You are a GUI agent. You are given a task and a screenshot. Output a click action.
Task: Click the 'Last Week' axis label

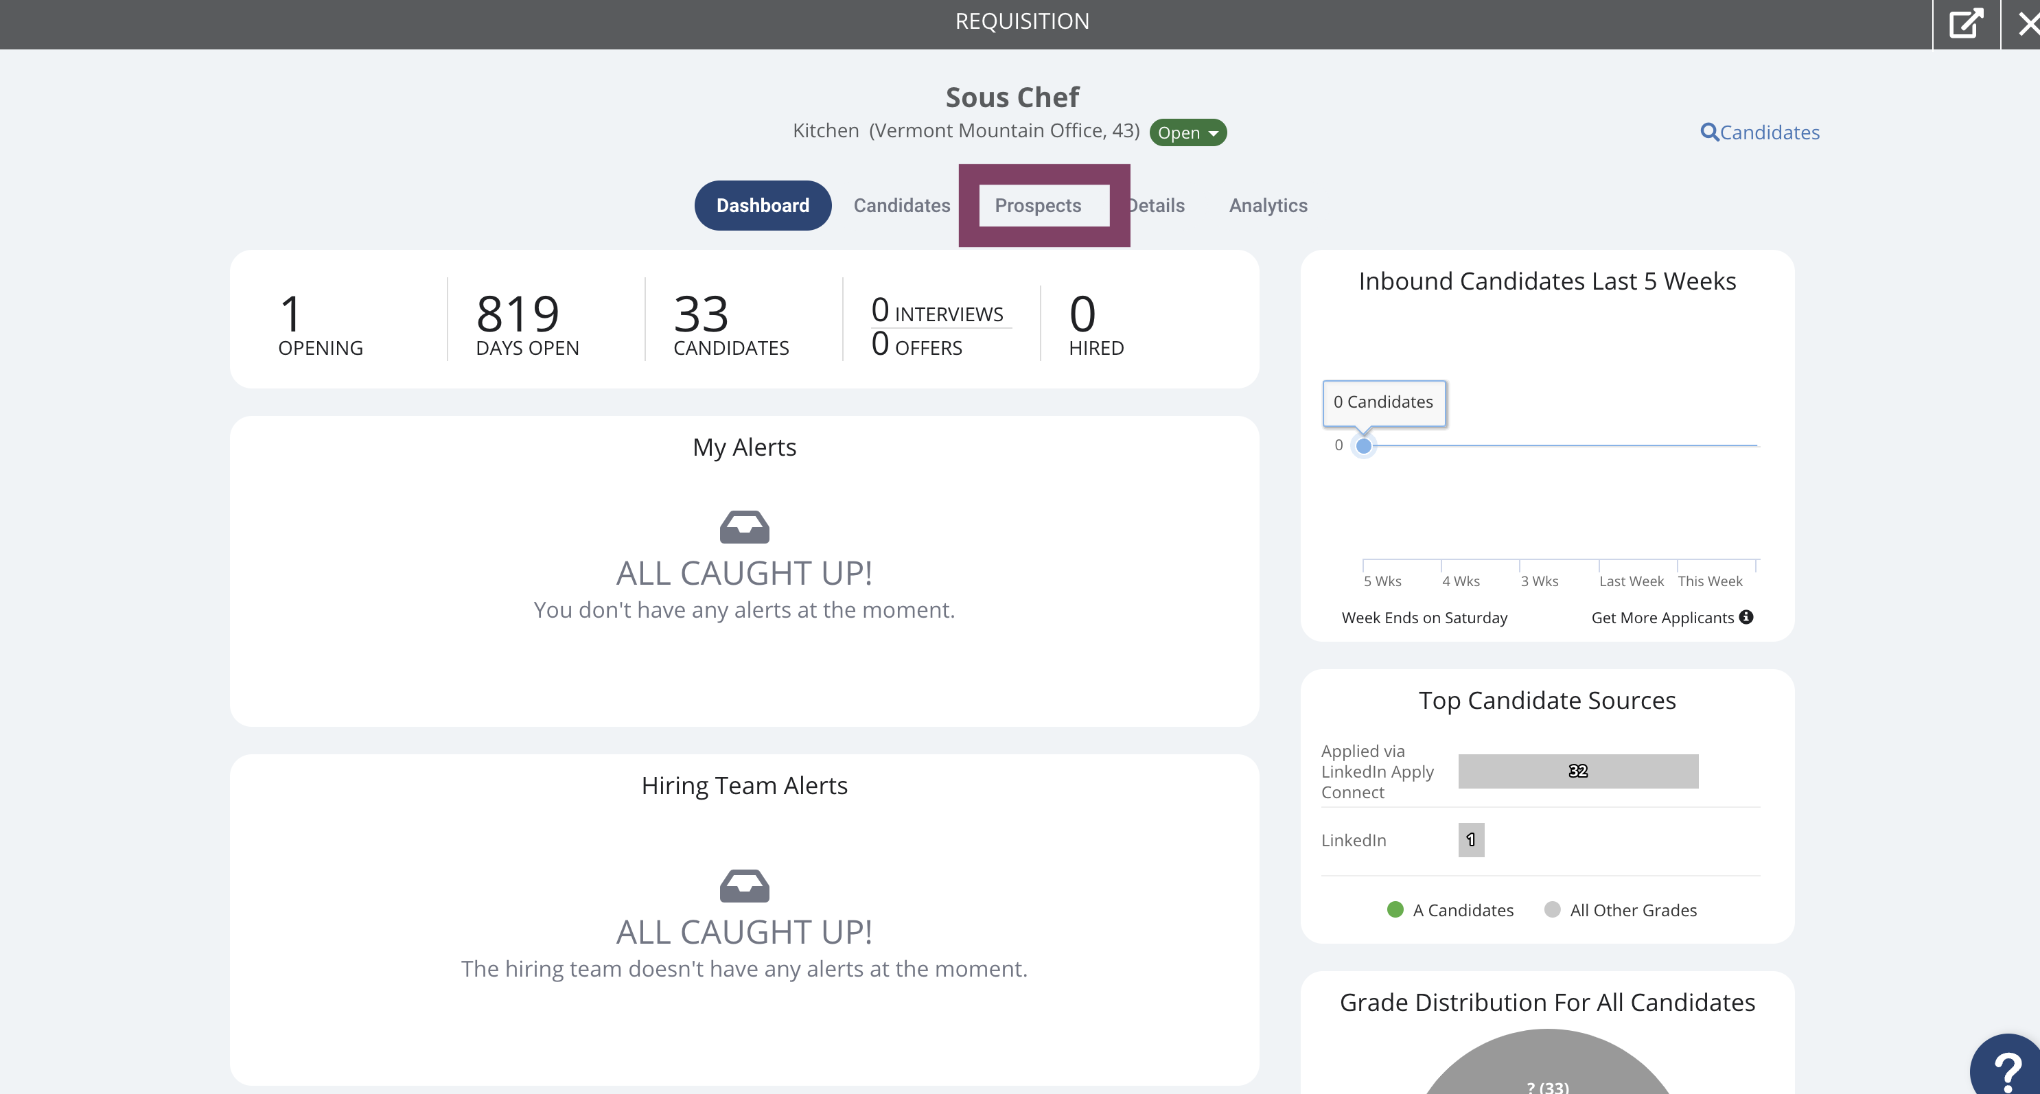point(1632,581)
